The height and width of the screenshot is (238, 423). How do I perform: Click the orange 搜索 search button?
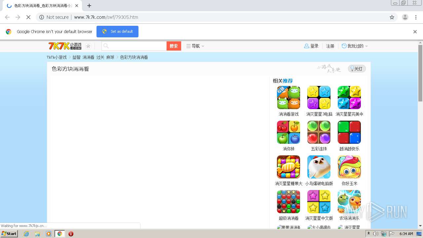point(174,46)
